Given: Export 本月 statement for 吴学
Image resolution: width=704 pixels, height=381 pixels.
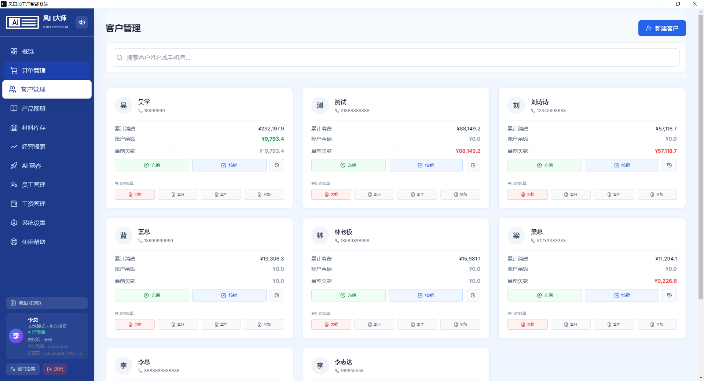Looking at the screenshot, I should 178,195.
